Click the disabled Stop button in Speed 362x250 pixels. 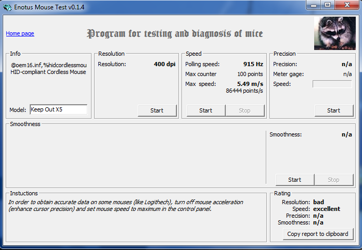click(245, 110)
